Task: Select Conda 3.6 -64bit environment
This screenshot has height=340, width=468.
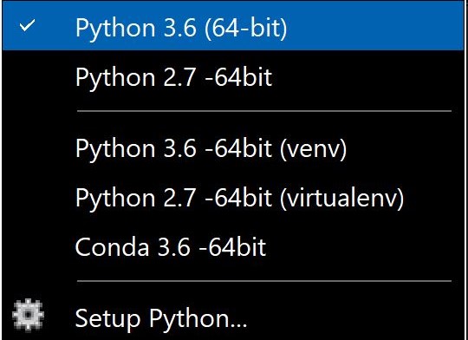Action: [233, 247]
